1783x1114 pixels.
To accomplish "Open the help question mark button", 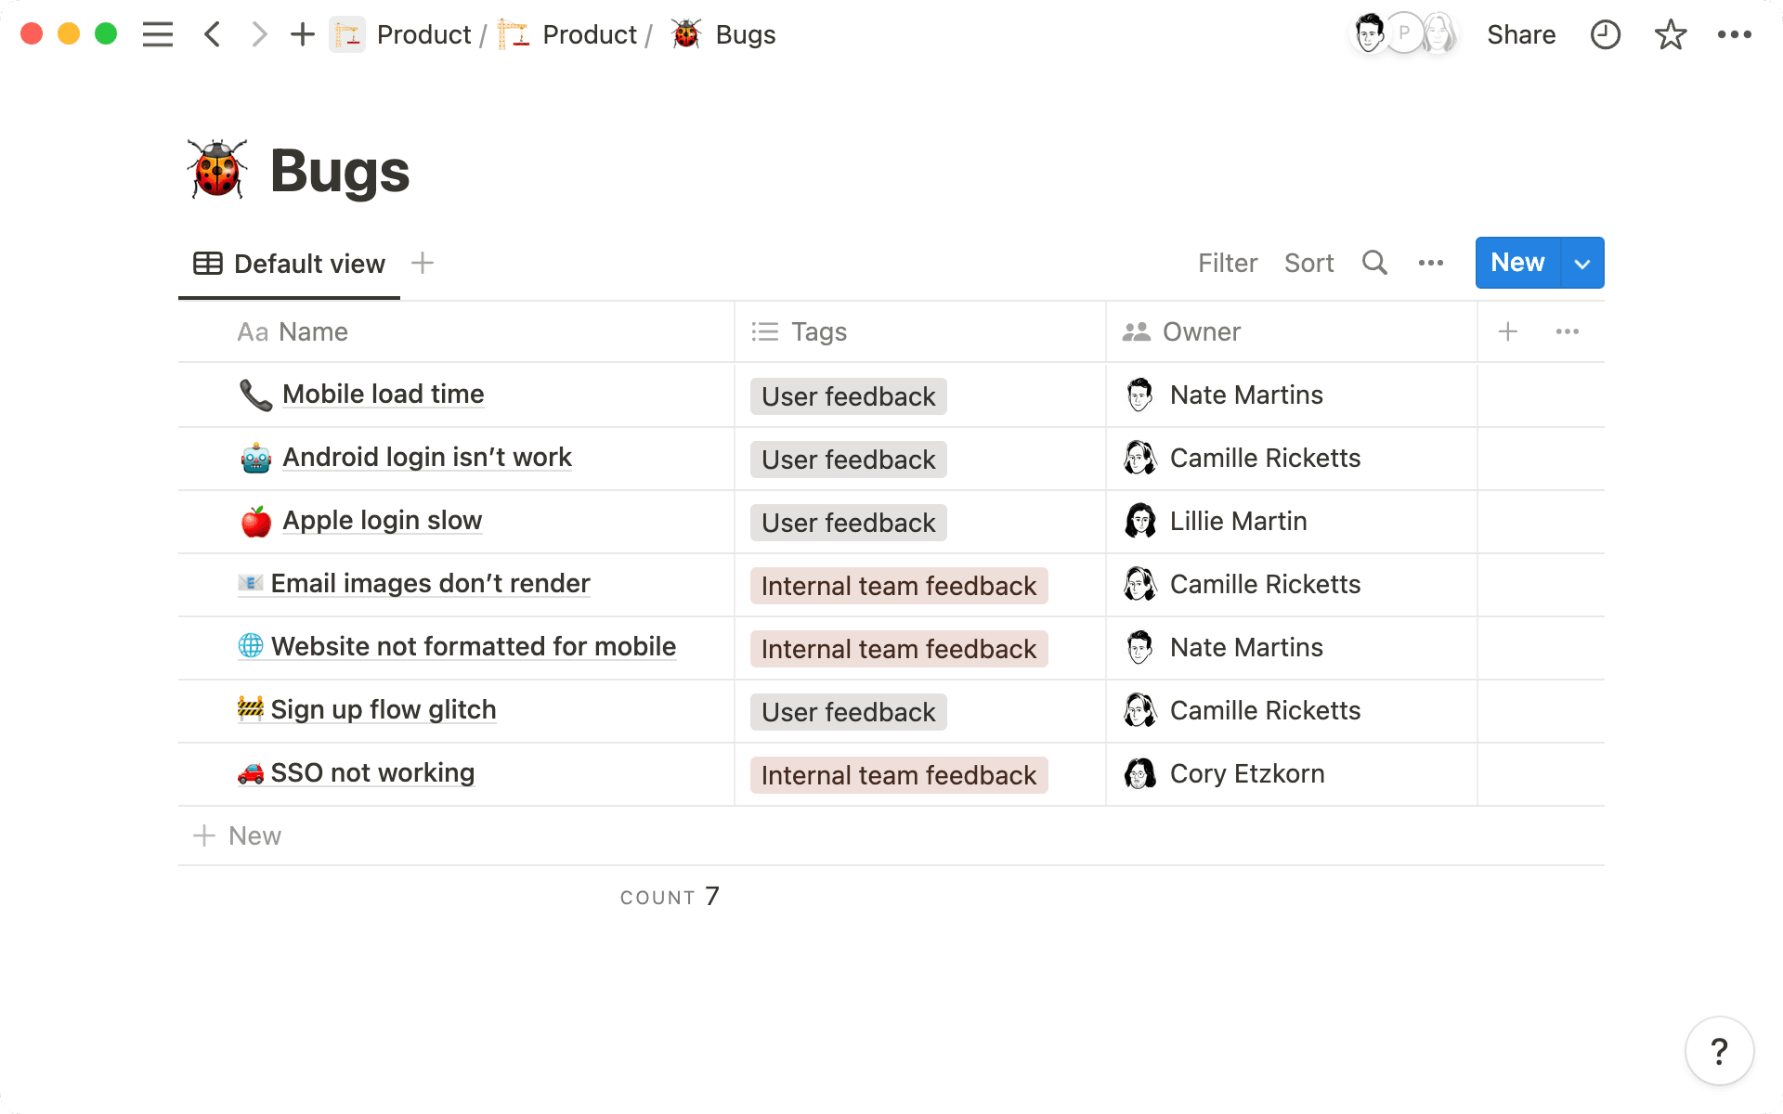I will point(1719,1051).
